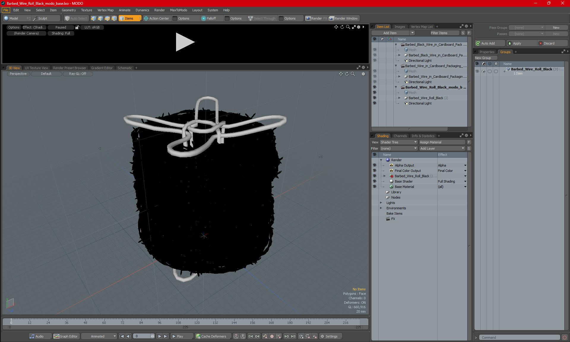Collapse the Barbed_Wire_in_Cardboard_Packaging scene
This screenshot has height=342, width=570.
[x=396, y=66]
